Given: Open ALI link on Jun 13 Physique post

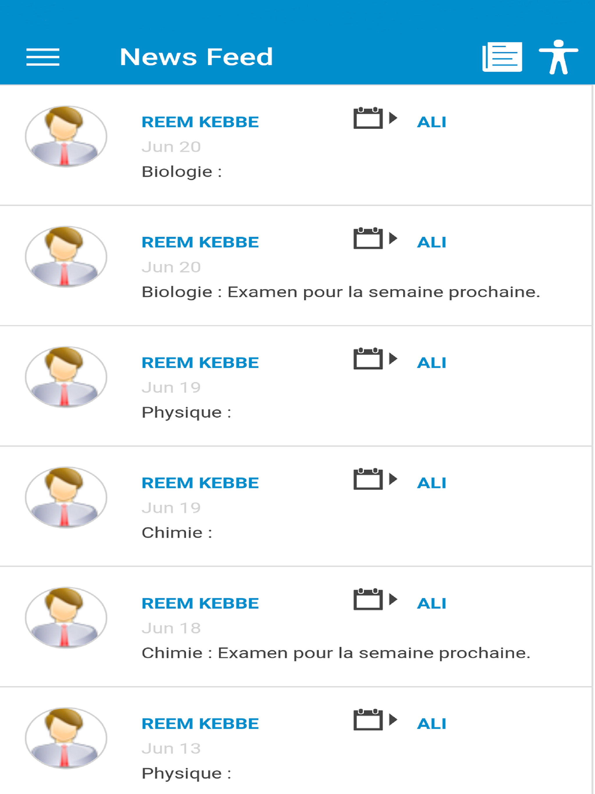Looking at the screenshot, I should (432, 724).
